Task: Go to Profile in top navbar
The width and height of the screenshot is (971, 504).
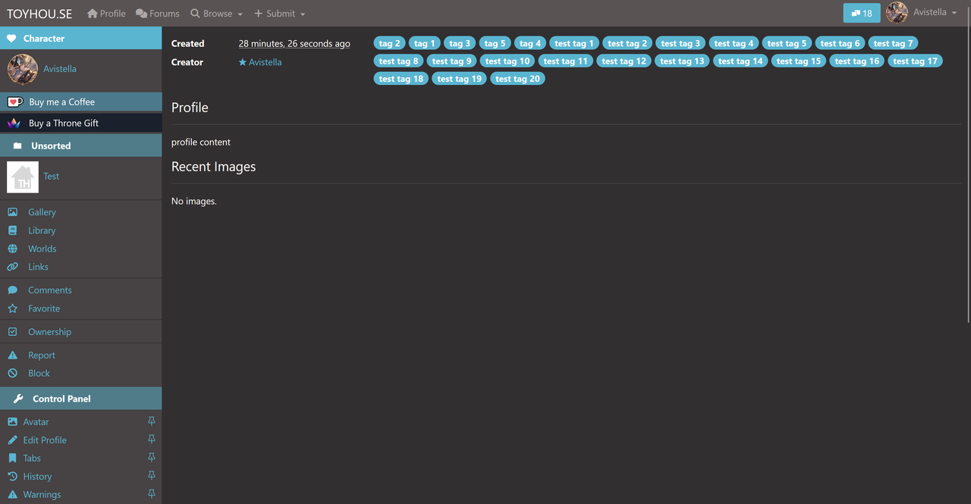Action: pyautogui.click(x=106, y=14)
